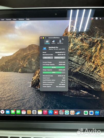Image resolution: width=104 pixels, height=138 pixels.
Task: Click the MacBookPro11,1 model value
Action: [60, 52]
